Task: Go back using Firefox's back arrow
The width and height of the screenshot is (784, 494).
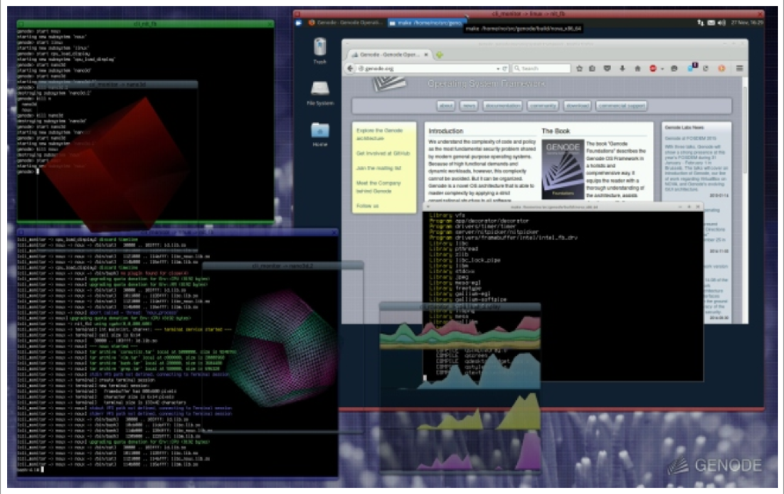Action: [350, 68]
